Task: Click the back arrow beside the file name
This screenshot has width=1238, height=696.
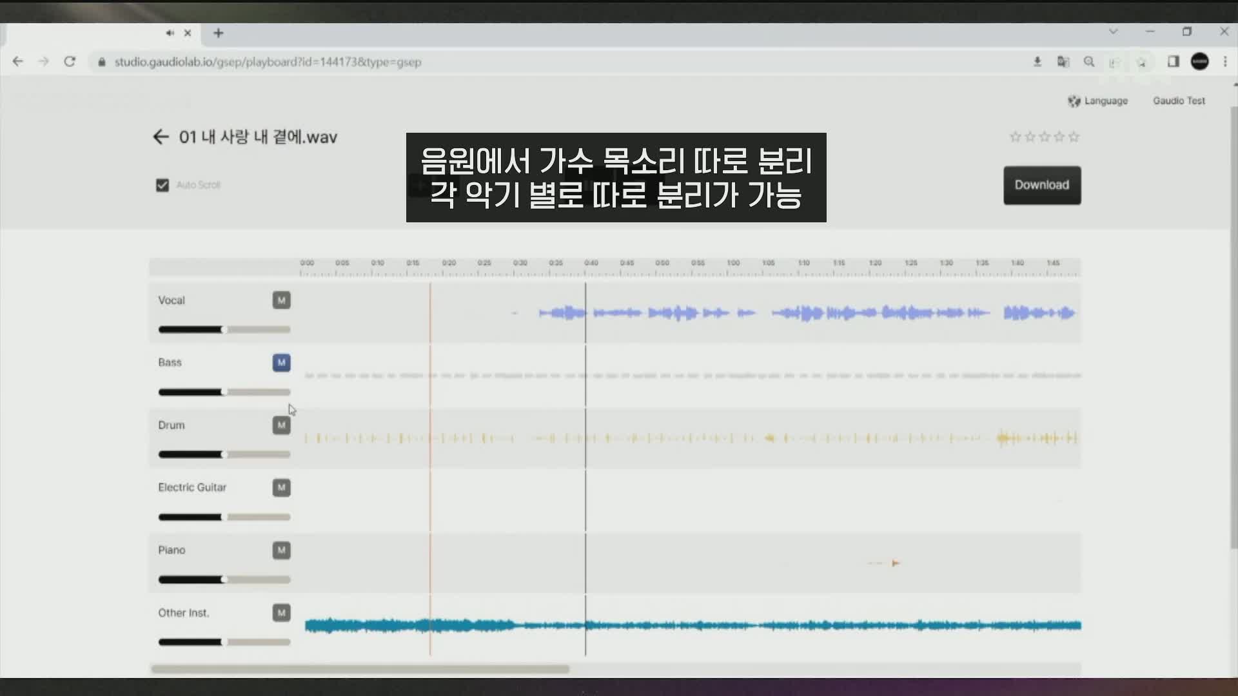Action: [x=161, y=137]
